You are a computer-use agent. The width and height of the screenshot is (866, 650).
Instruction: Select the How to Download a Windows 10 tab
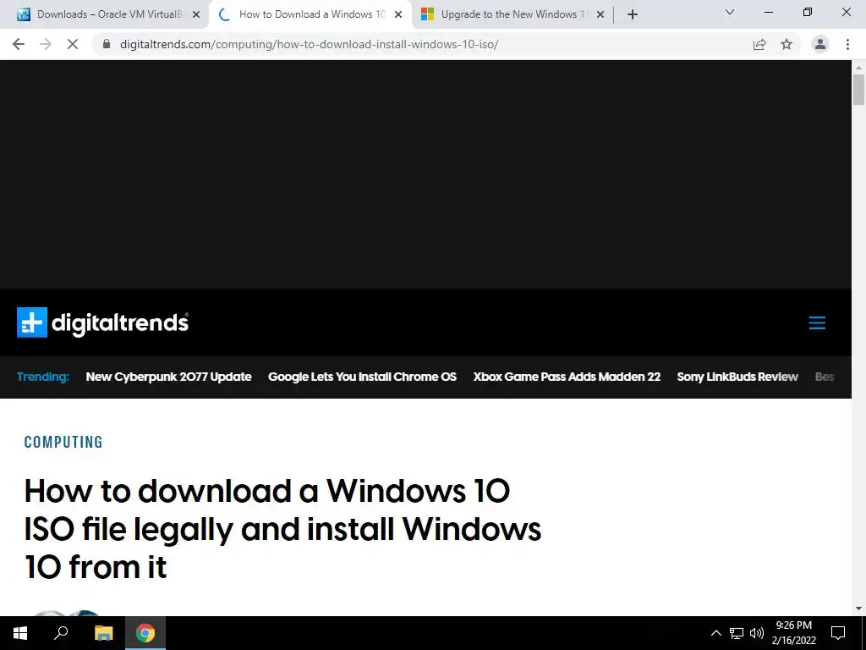point(310,14)
